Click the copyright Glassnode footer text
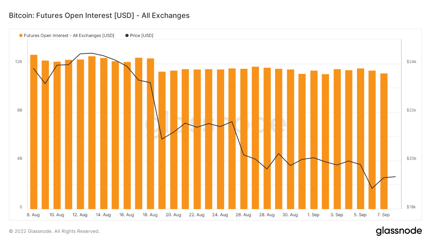This screenshot has height=242, width=431. pos(54,231)
